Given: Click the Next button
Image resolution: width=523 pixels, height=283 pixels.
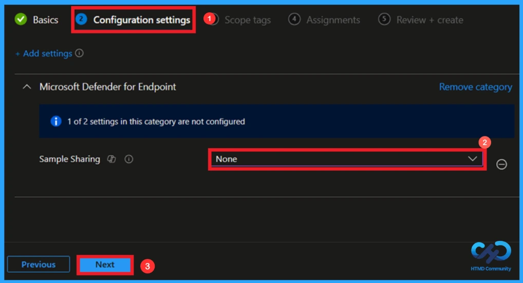Looking at the screenshot, I should pyautogui.click(x=105, y=265).
